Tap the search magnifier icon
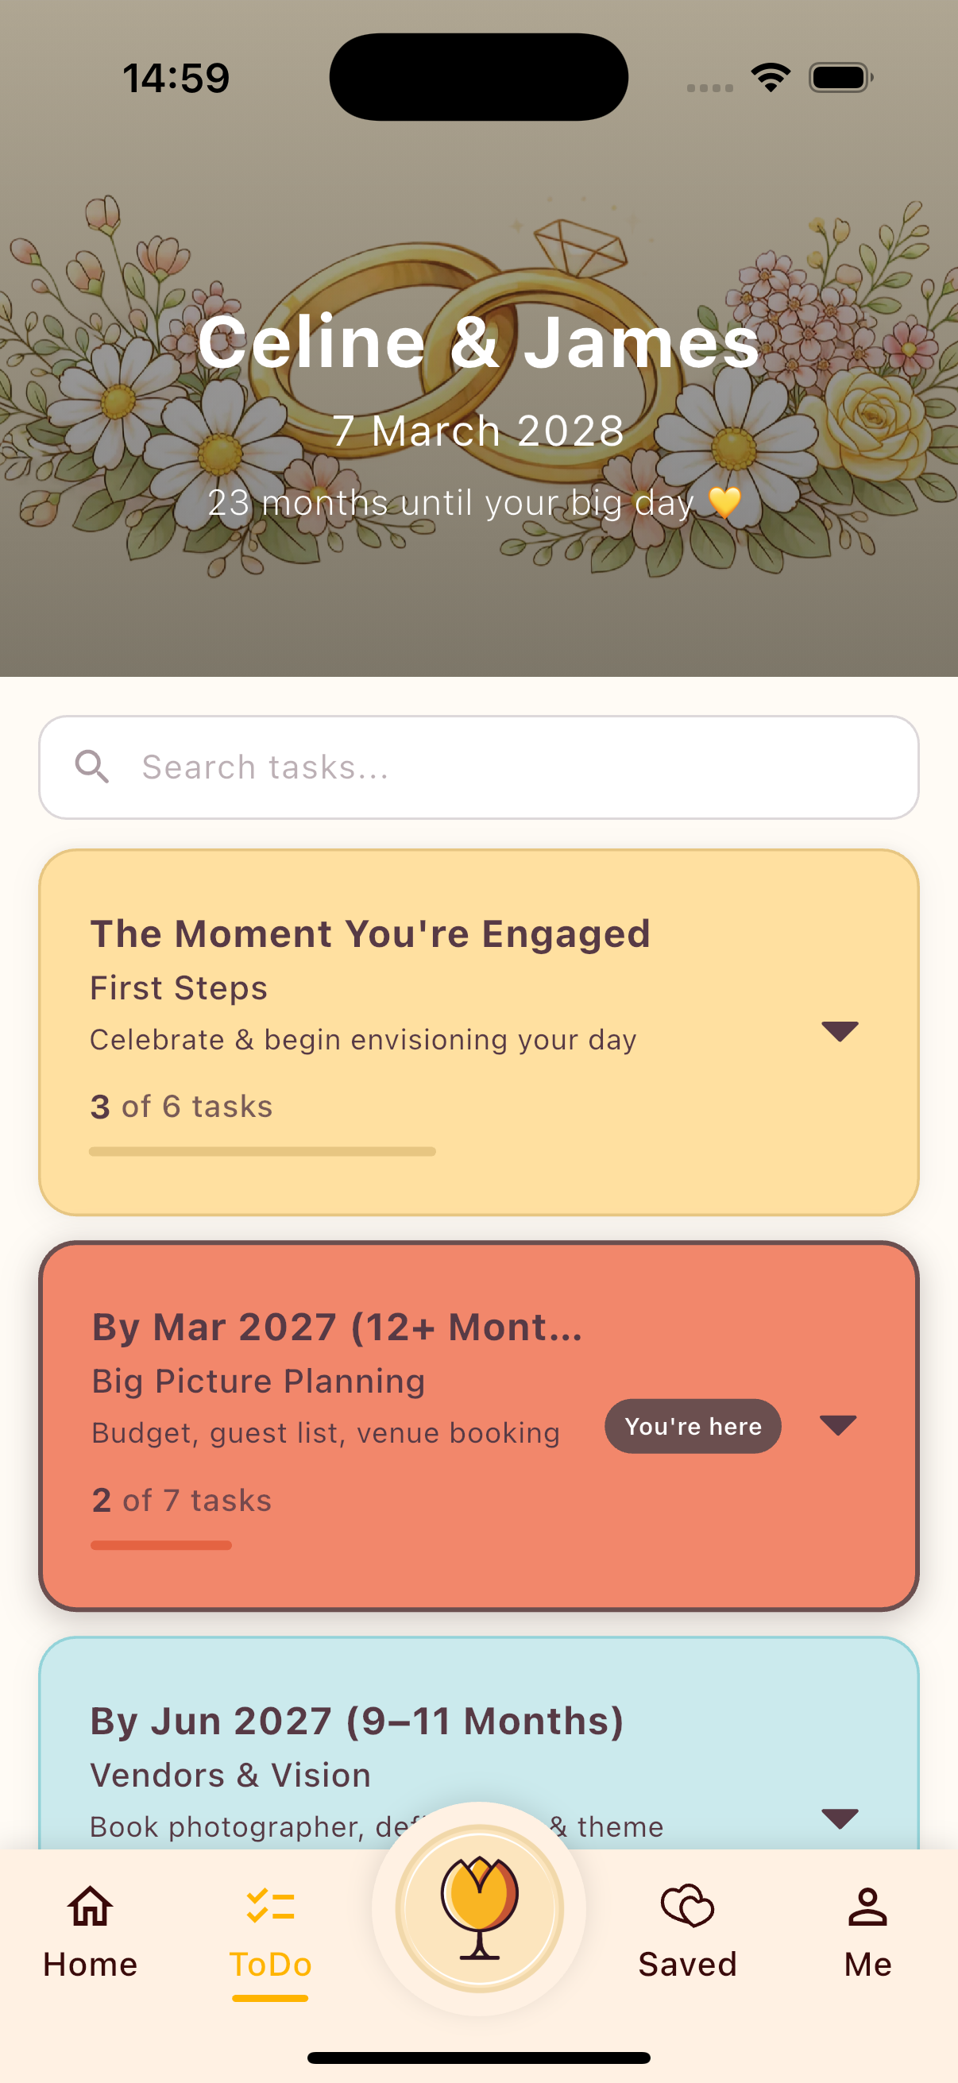Viewport: 958px width, 2083px height. 93,767
